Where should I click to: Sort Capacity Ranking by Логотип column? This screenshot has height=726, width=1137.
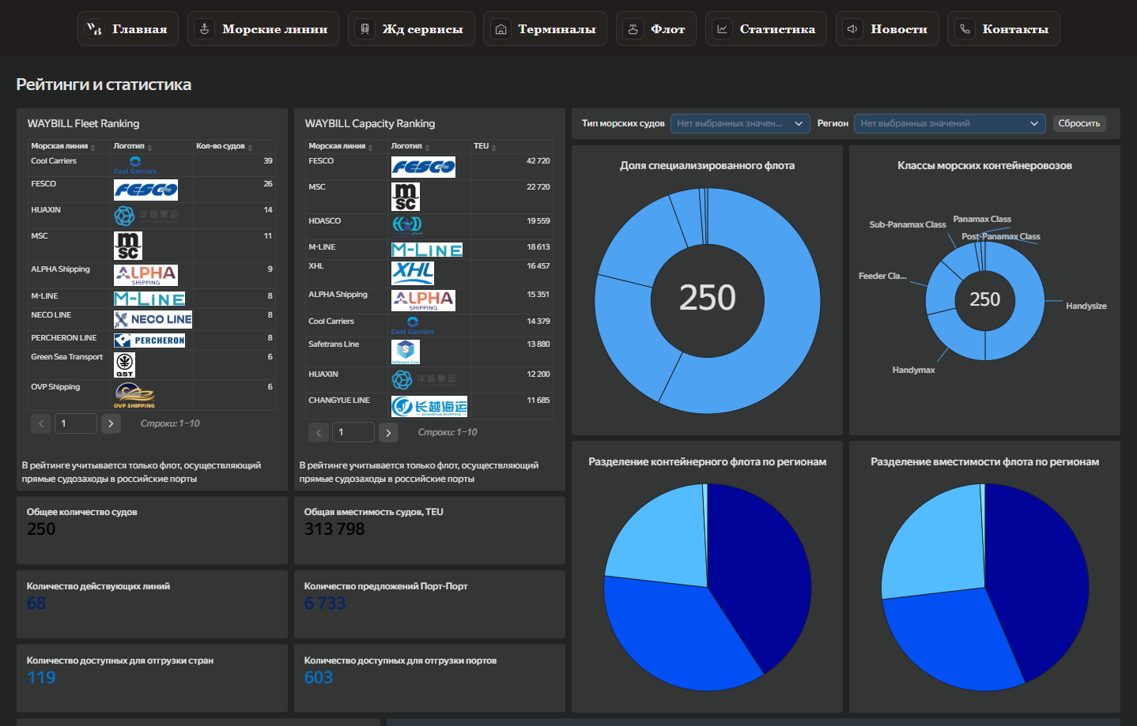[x=410, y=146]
